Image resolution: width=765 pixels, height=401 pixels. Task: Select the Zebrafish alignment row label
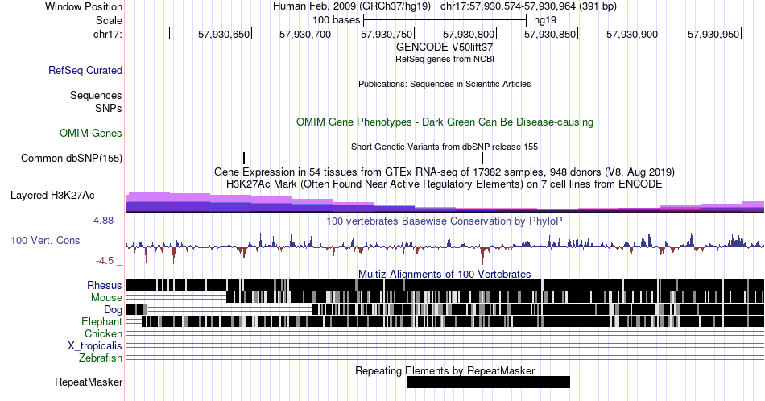tap(101, 358)
